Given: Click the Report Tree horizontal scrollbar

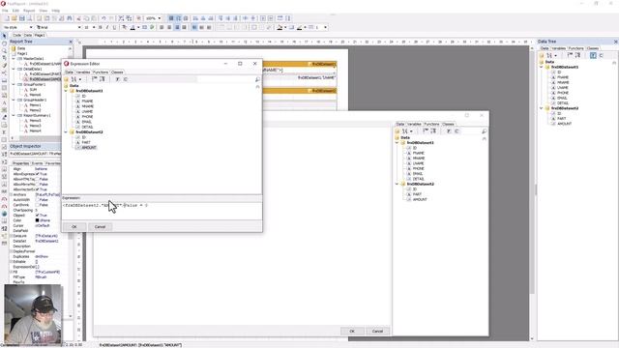Looking at the screenshot, I should click(40, 138).
